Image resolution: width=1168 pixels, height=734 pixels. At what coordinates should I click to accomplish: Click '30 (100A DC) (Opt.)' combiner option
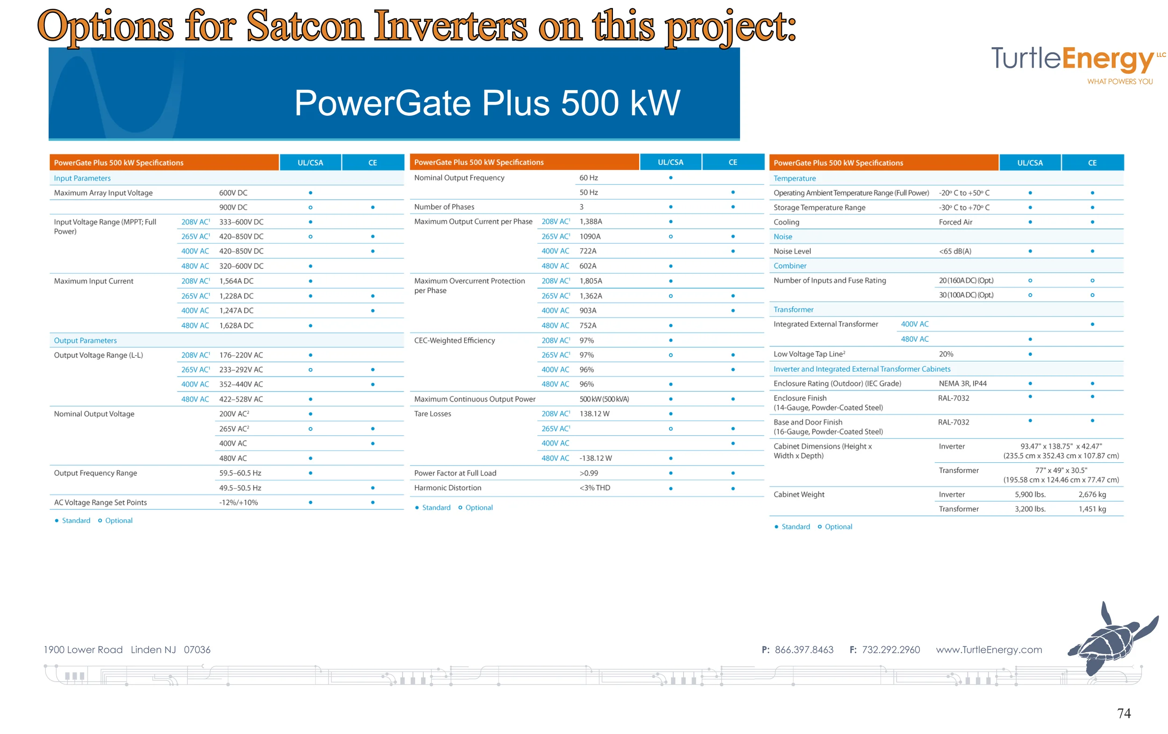click(966, 295)
